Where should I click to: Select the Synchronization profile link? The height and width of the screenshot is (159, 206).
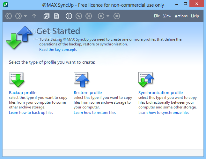160,92
